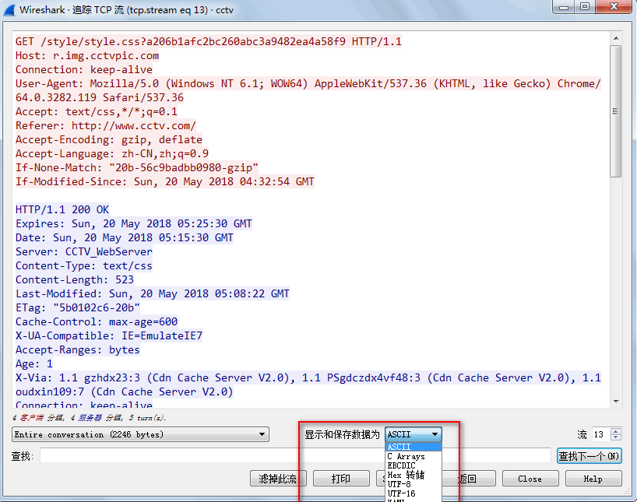Viewport: 637px width, 502px height.
Task: Open Help for this dialog
Action: coord(593,478)
